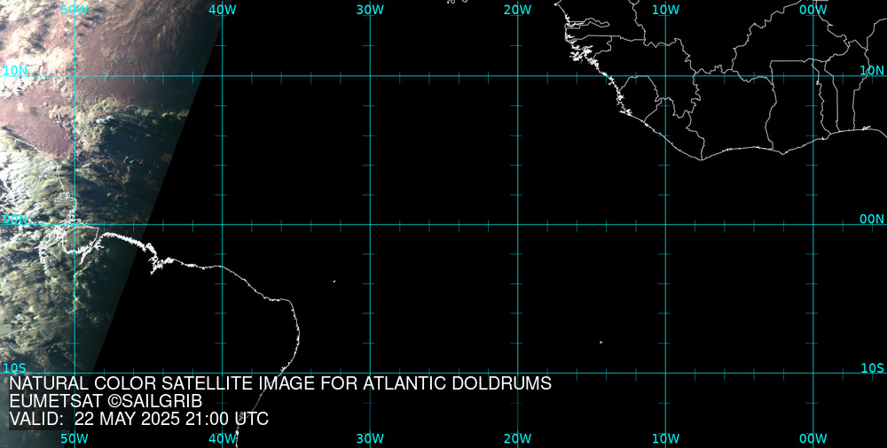Click the 00W longitude label along the bottom edge

pyautogui.click(x=813, y=439)
